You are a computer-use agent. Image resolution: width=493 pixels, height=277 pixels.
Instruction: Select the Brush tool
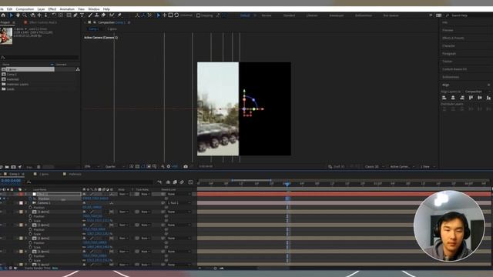90,15
